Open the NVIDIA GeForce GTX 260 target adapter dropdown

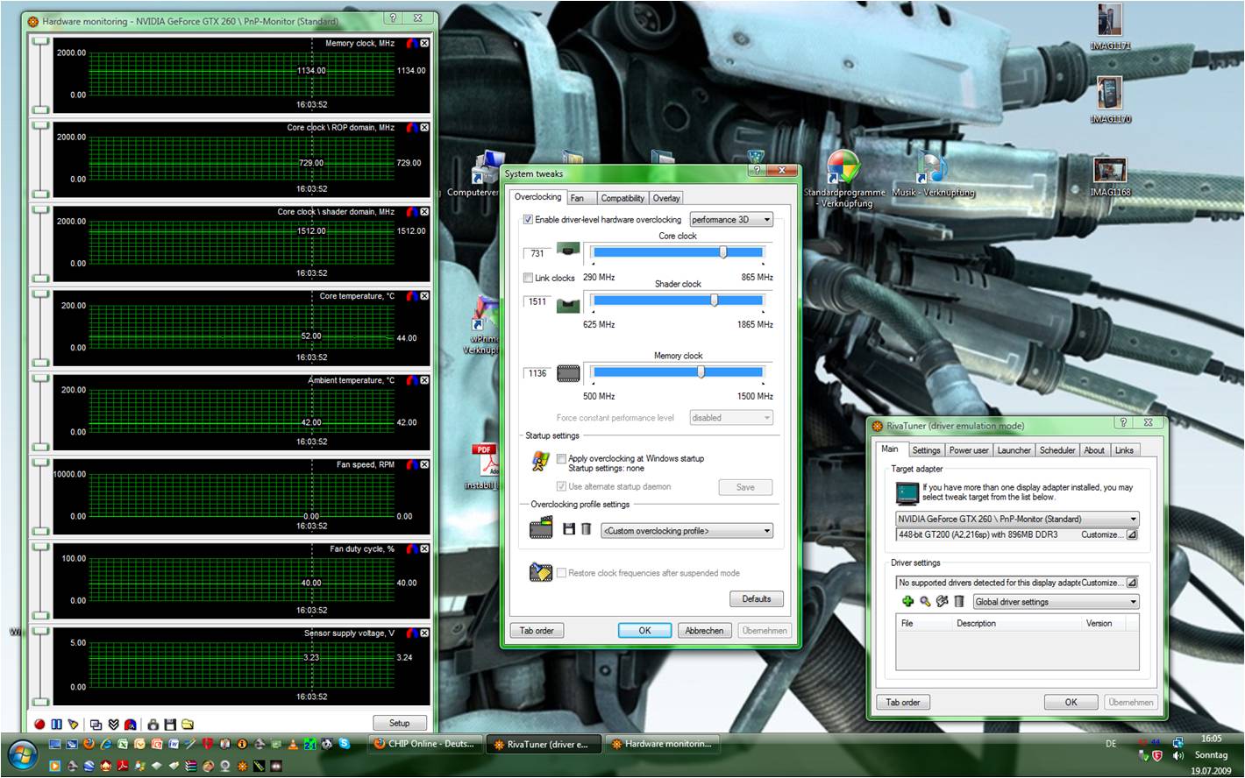[1017, 519]
